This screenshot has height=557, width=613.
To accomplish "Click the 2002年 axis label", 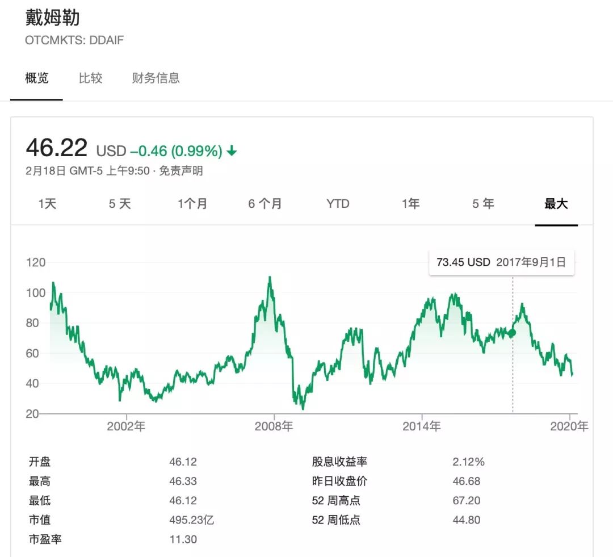I will [x=126, y=426].
